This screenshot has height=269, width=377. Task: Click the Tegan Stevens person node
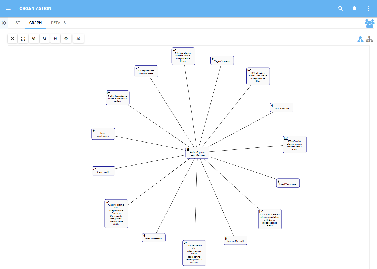(222, 60)
